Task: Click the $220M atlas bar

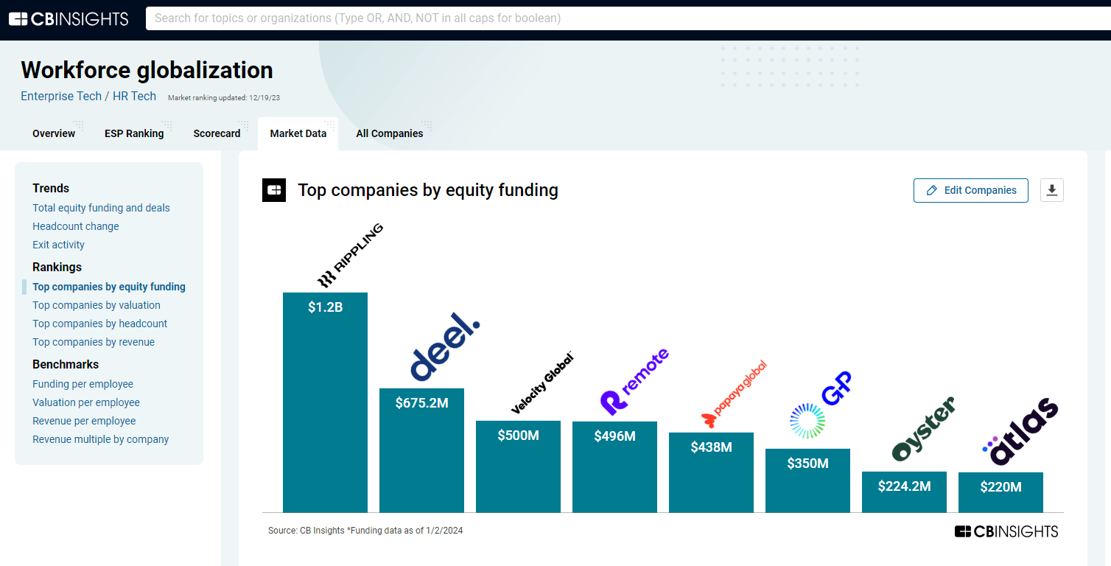Action: (1000, 492)
